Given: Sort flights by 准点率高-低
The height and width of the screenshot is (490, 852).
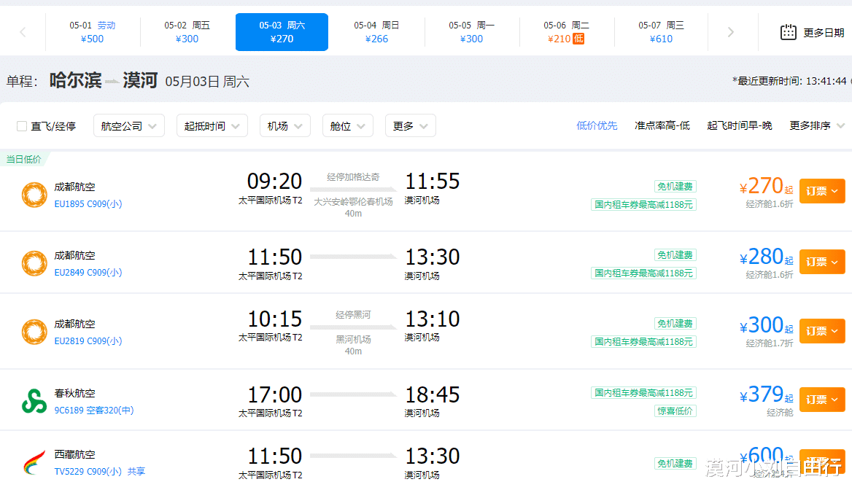Looking at the screenshot, I should (662, 125).
